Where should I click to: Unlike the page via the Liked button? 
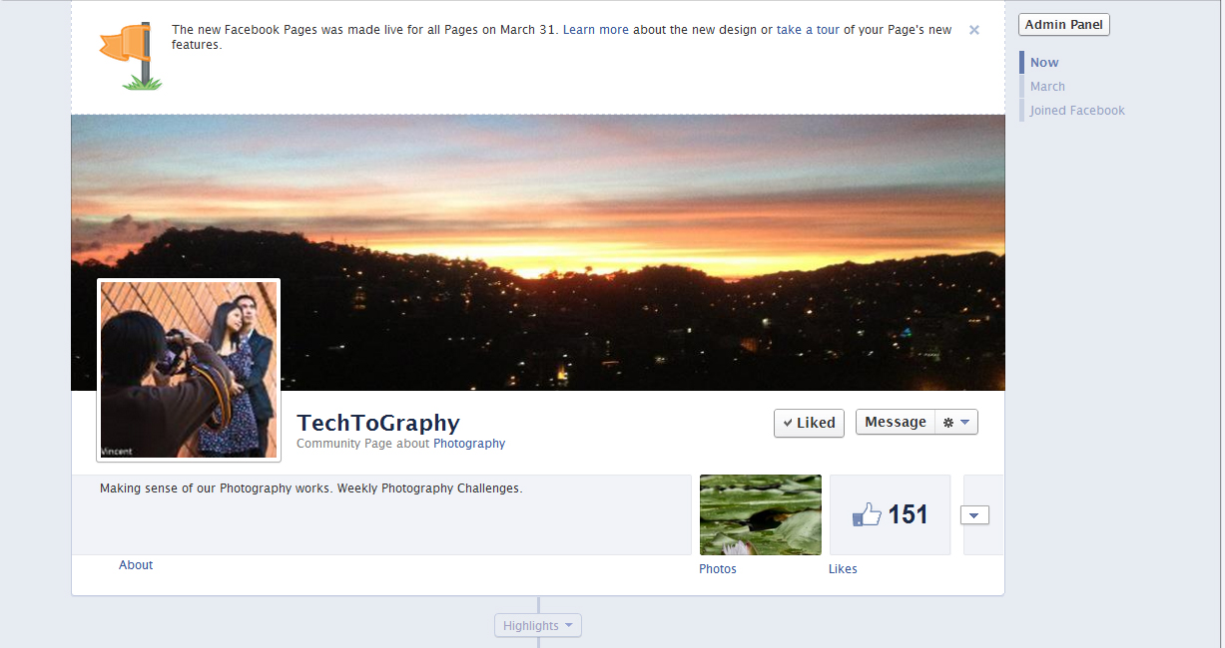(809, 422)
